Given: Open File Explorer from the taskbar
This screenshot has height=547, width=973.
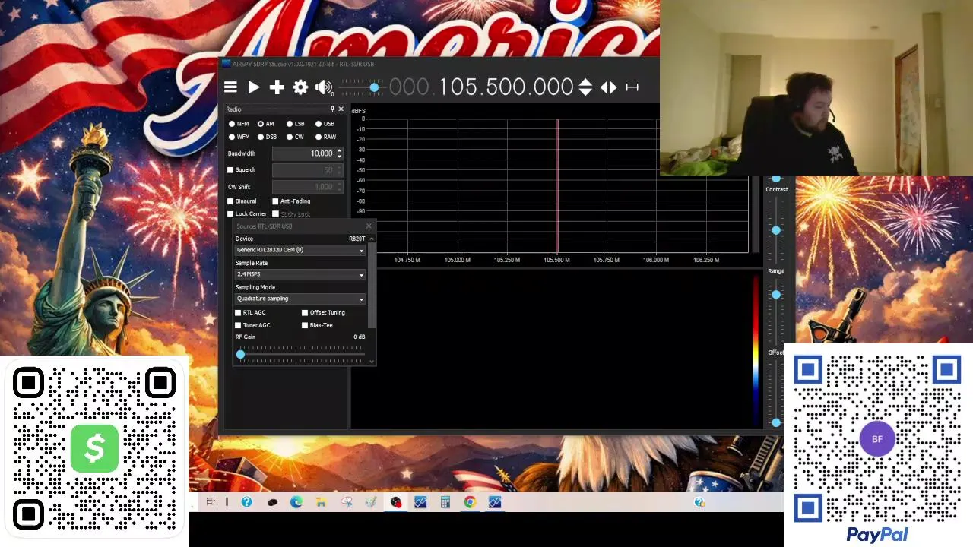Looking at the screenshot, I should (321, 502).
